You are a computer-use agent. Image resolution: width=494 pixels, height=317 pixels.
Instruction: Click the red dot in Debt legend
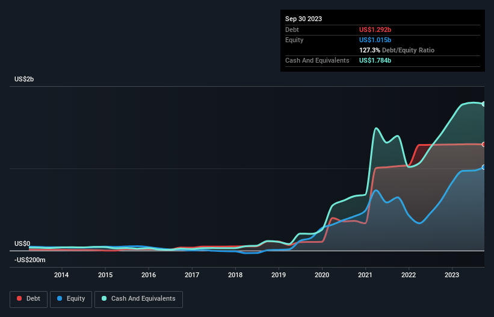pos(19,298)
